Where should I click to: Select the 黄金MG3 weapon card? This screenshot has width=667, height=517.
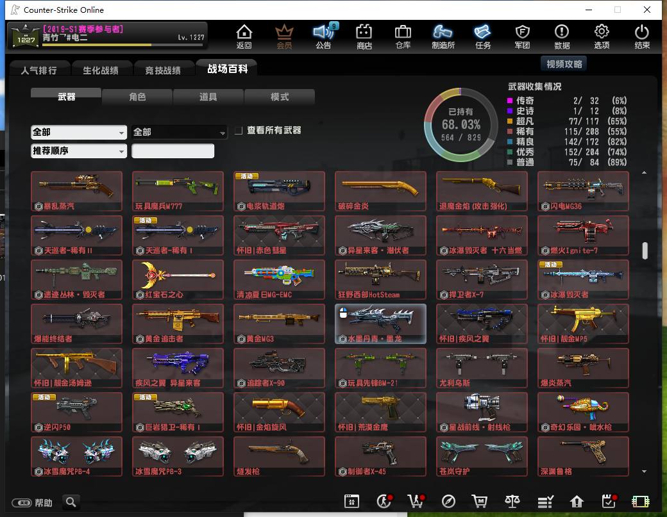[x=279, y=324]
